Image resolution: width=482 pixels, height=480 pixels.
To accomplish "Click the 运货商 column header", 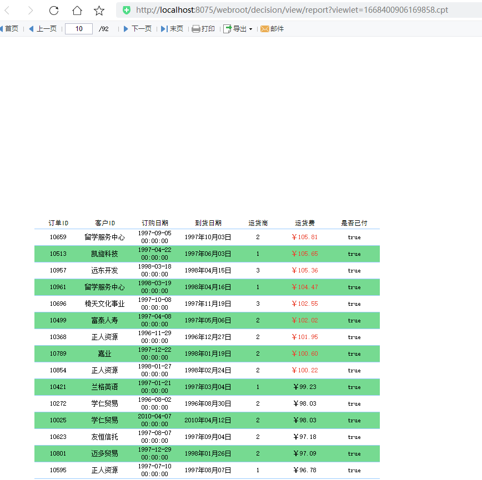I will (x=258, y=223).
